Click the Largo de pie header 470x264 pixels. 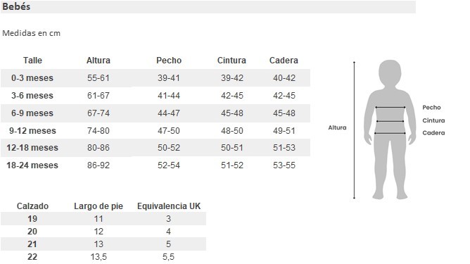click(x=99, y=206)
